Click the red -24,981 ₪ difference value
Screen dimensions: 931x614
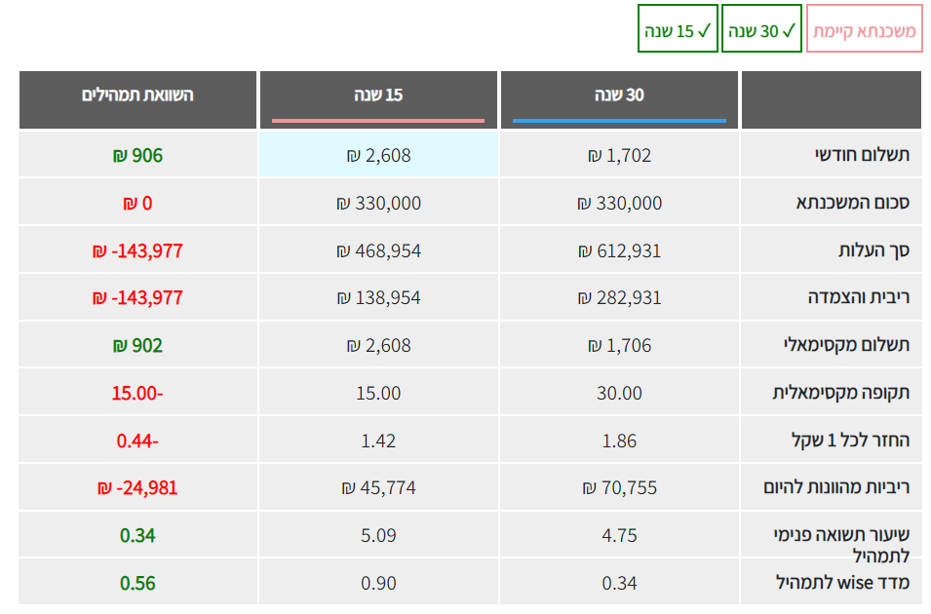click(137, 487)
